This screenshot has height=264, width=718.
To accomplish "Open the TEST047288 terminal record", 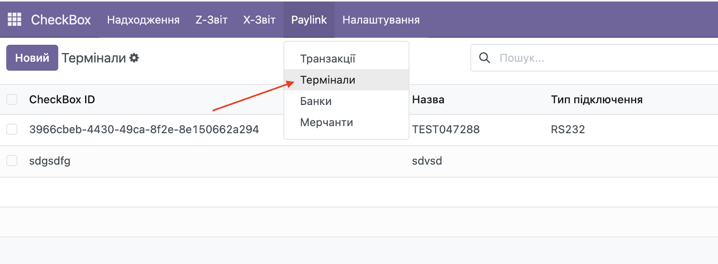I will 446,130.
